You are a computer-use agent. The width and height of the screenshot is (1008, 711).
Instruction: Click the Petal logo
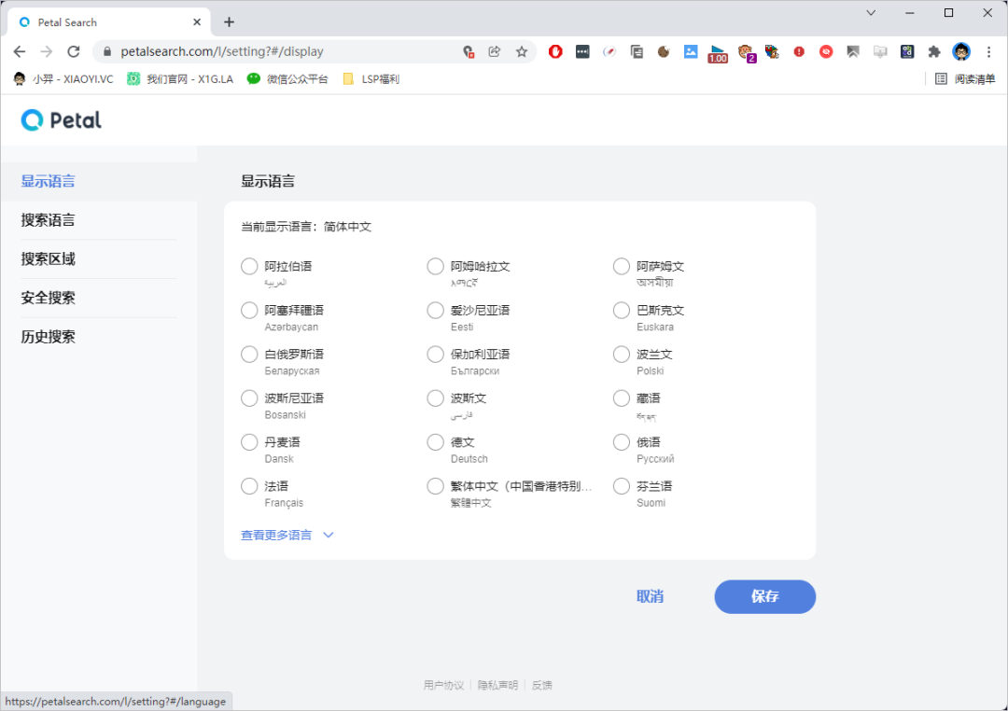pos(61,120)
